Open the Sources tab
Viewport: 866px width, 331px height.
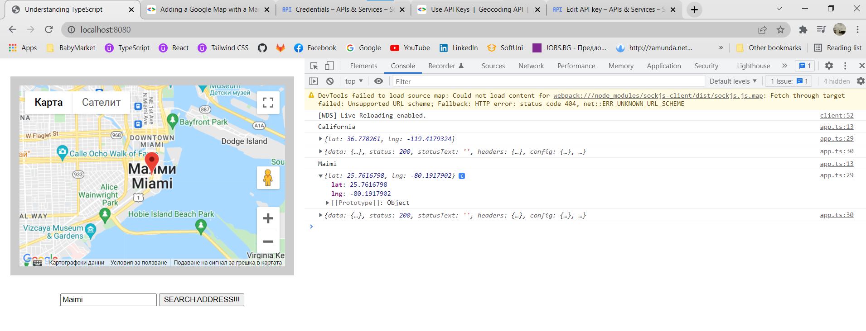tap(493, 66)
